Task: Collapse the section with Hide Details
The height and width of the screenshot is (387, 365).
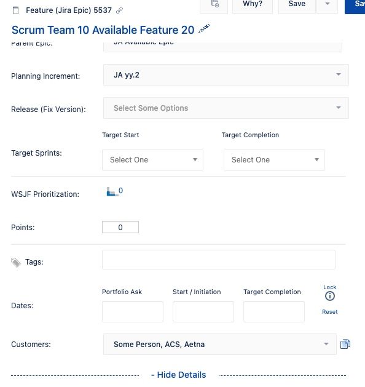Action: coord(179,375)
